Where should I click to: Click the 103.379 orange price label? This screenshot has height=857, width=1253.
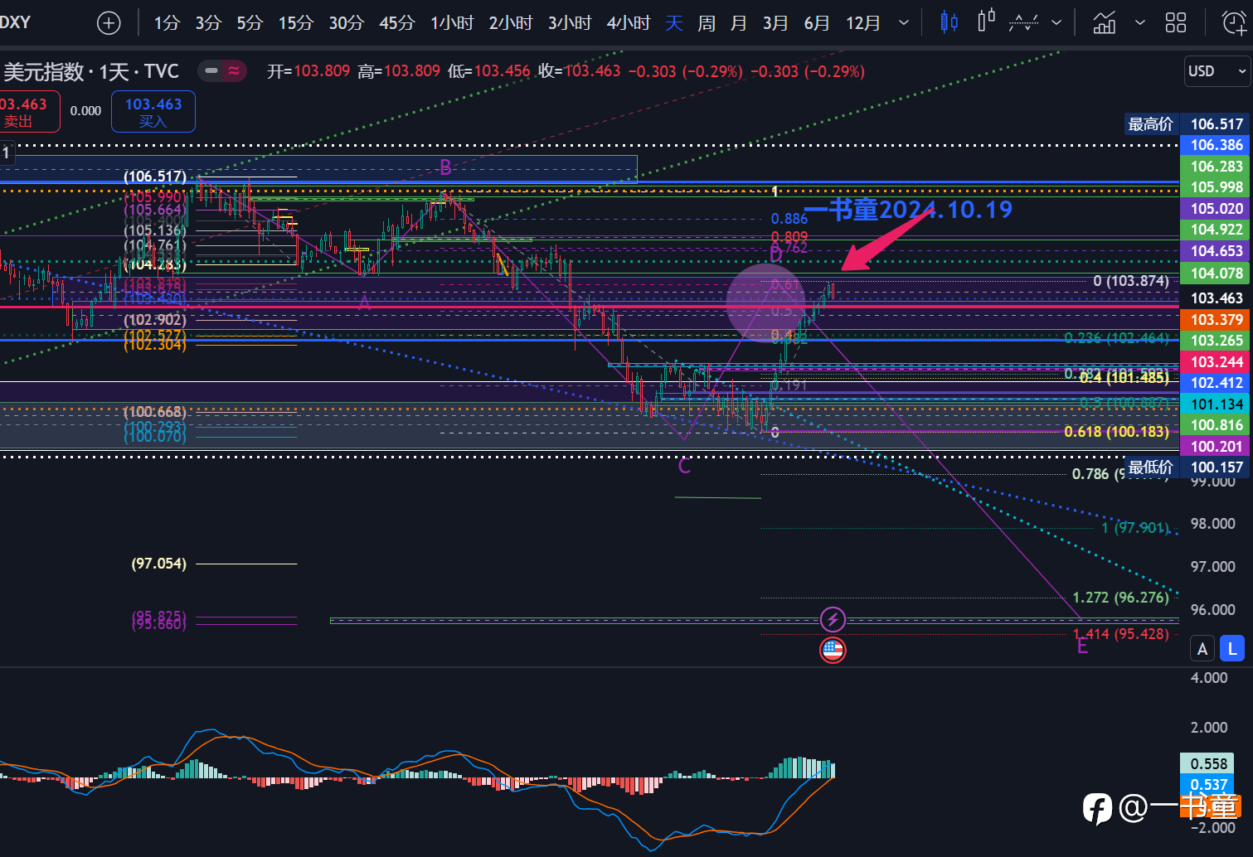(x=1216, y=319)
